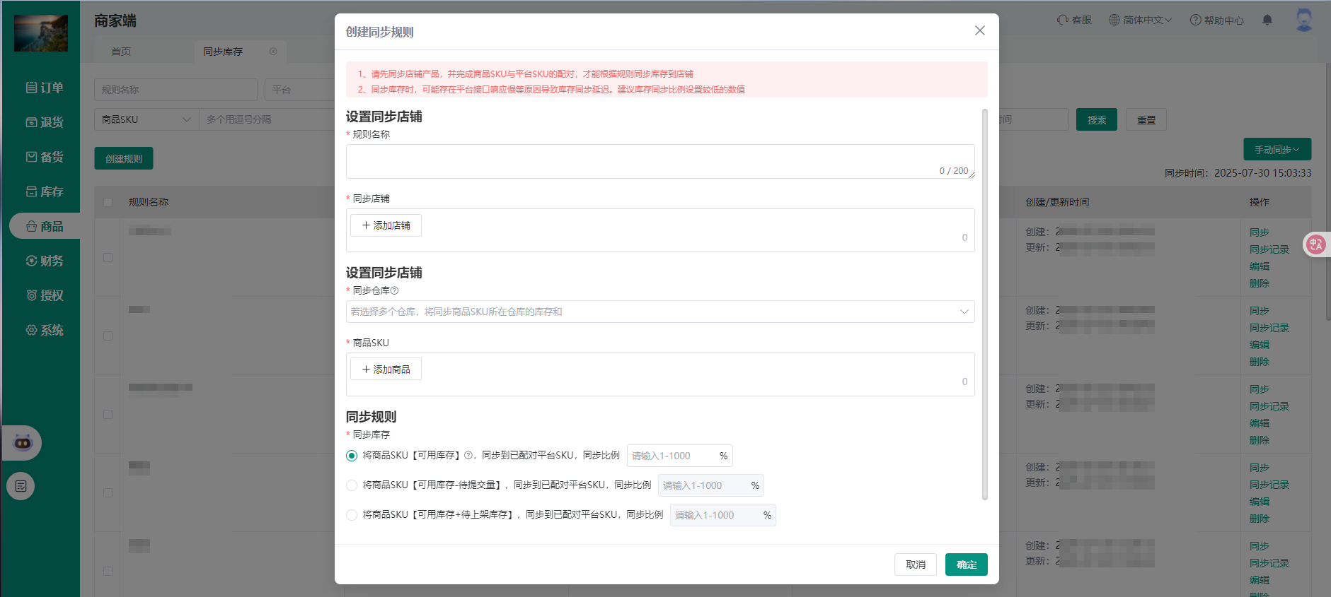1331x597 pixels.
Task: Click the translate floating icon
Action: [x=1315, y=244]
